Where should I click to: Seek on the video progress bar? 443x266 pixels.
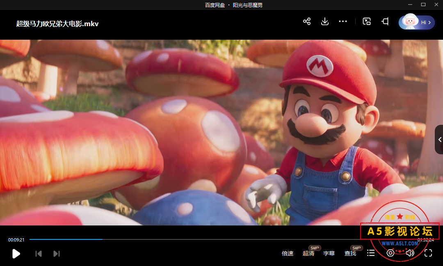pos(222,239)
